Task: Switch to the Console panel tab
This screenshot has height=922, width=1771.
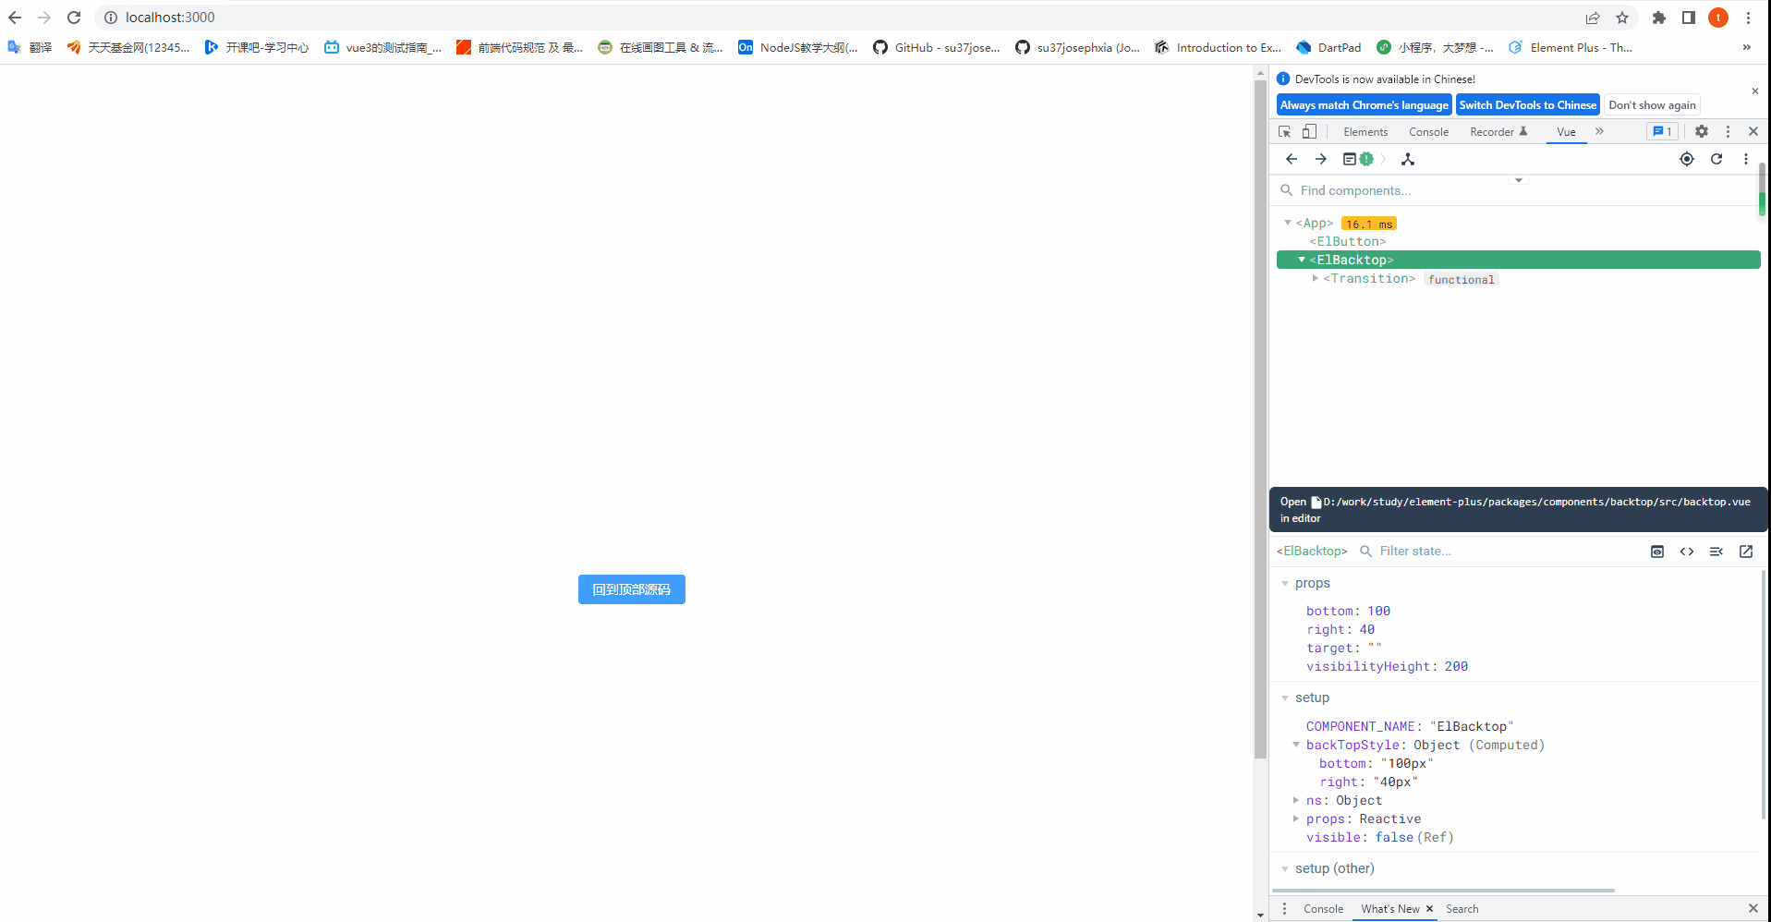Action: (1428, 132)
